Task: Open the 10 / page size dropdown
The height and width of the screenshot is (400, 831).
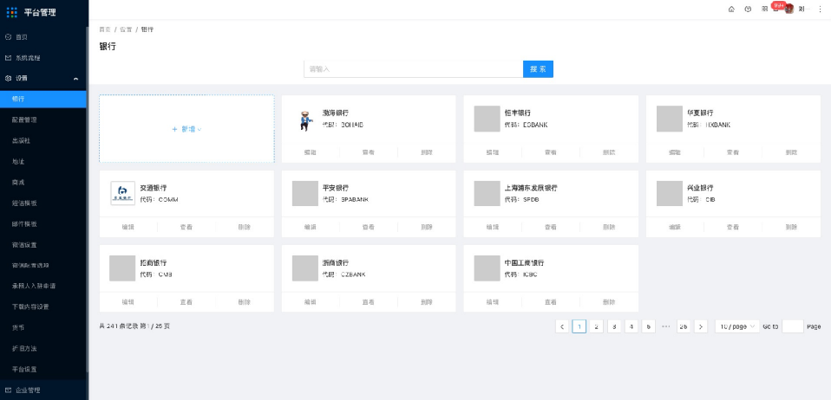Action: (x=736, y=327)
